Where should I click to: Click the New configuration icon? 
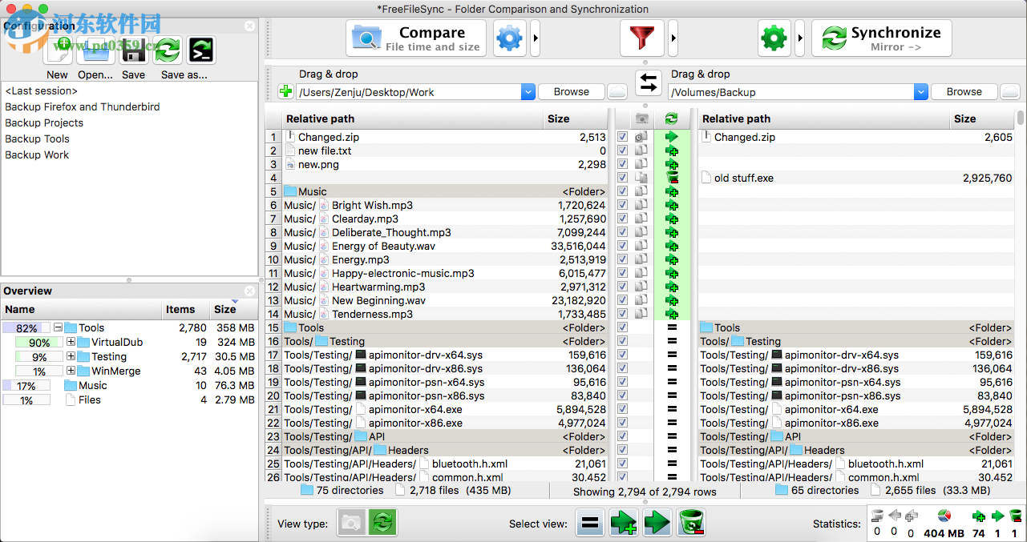coord(57,50)
